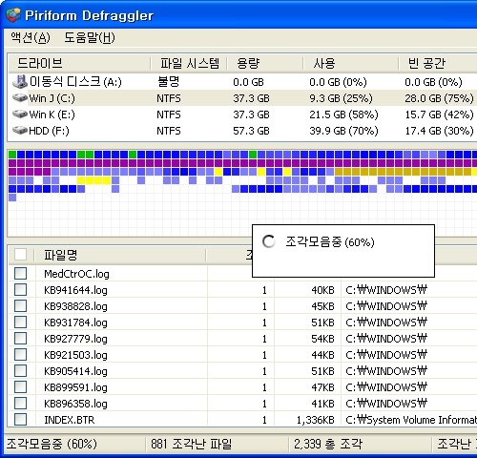Click the 2,339 총 조각 status bar entry
This screenshot has width=477, height=458.
tap(328, 444)
